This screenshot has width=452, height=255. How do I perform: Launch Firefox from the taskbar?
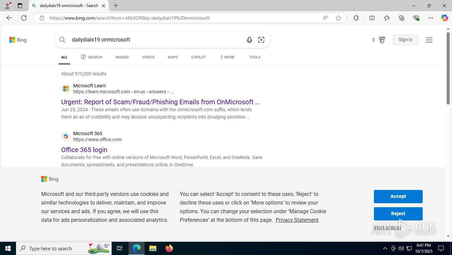[x=169, y=248]
